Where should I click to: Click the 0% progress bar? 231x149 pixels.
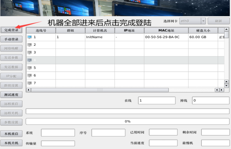127,121
